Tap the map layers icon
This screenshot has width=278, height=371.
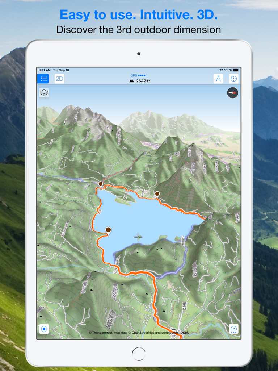click(44, 93)
